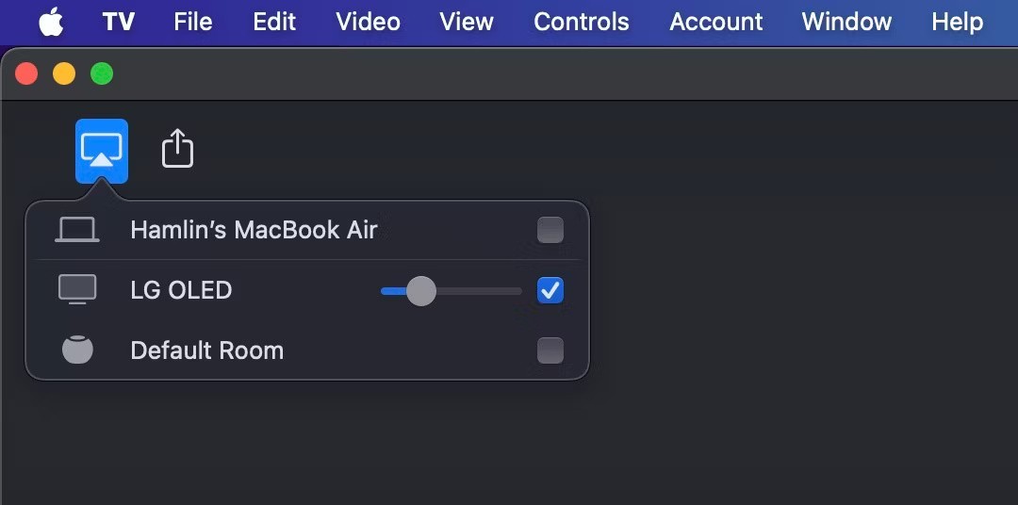The image size is (1018, 505).
Task: Open the Share button in the toolbar
Action: (177, 149)
